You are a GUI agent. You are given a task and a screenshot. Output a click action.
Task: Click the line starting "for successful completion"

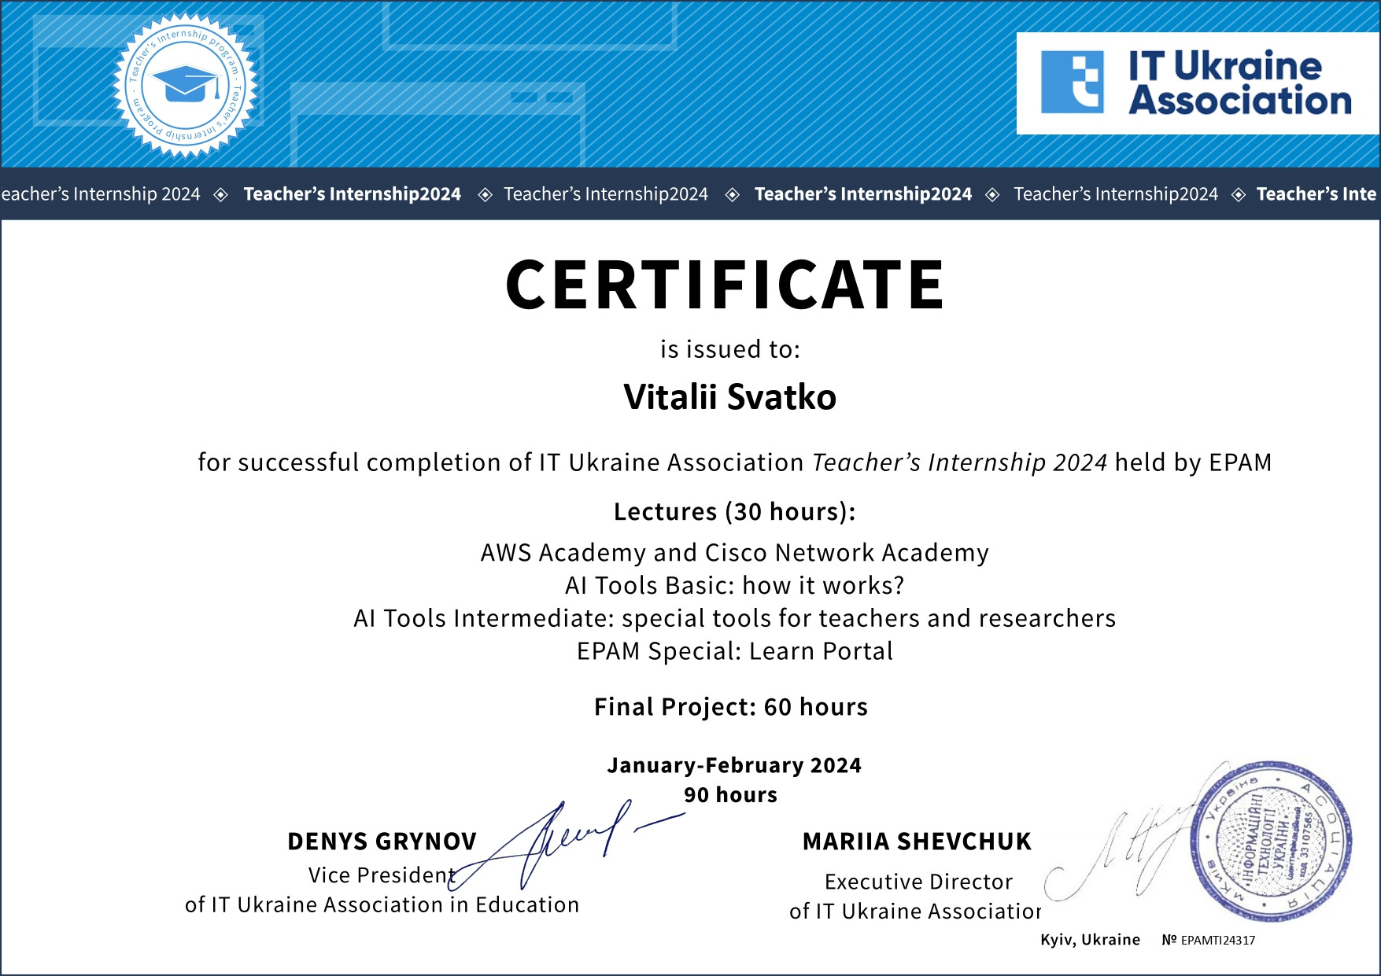point(734,462)
